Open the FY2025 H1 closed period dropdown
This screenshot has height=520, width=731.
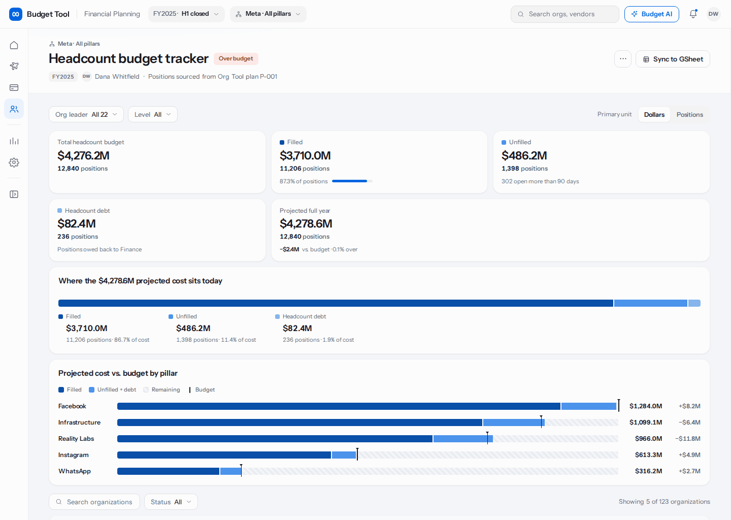[186, 14]
